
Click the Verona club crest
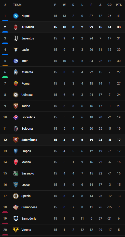(16, 230)
